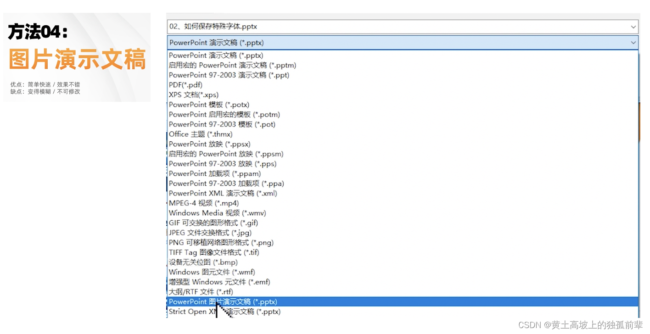
Task: Select XPS 文档(*.xps) option
Action: [403, 95]
